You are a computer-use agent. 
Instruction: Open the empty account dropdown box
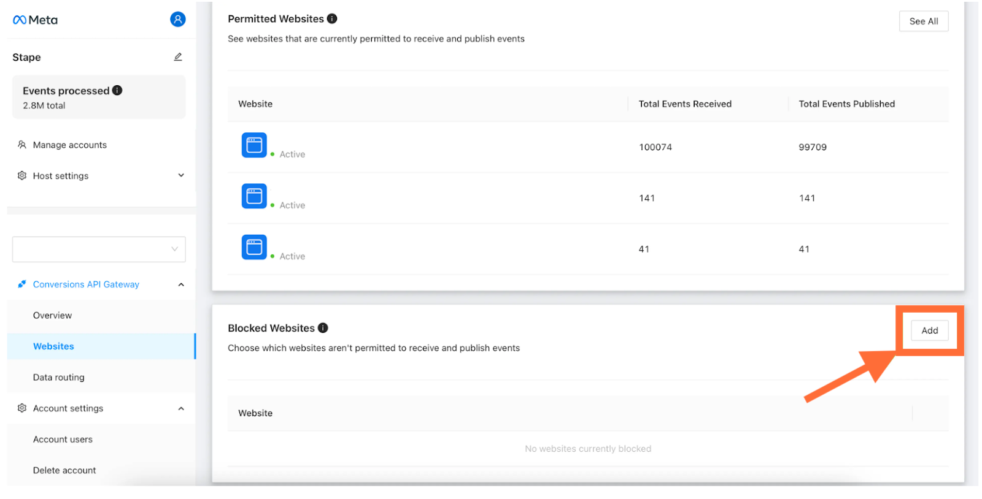click(99, 249)
